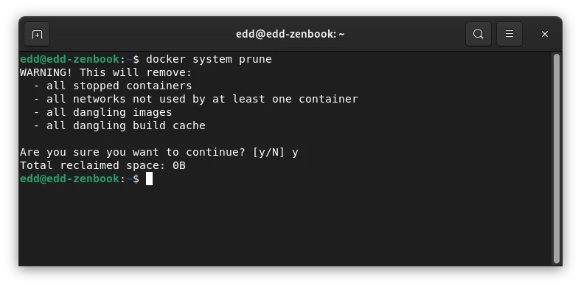Close the terminal window
The image size is (581, 287).
545,34
